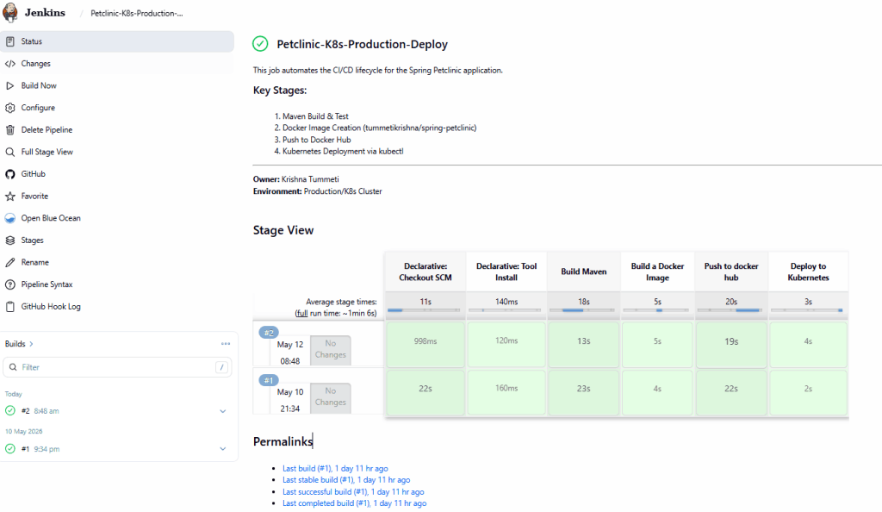
Task: Open the Last build (#1) permalink
Action: tap(335, 468)
